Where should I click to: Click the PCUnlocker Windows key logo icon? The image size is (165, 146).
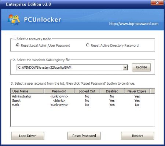[x=14, y=20]
